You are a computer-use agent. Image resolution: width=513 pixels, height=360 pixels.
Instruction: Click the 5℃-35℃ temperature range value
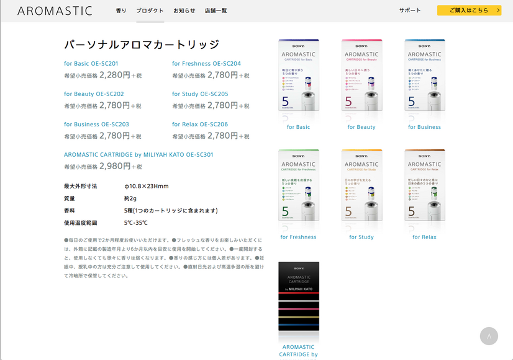[x=136, y=223]
